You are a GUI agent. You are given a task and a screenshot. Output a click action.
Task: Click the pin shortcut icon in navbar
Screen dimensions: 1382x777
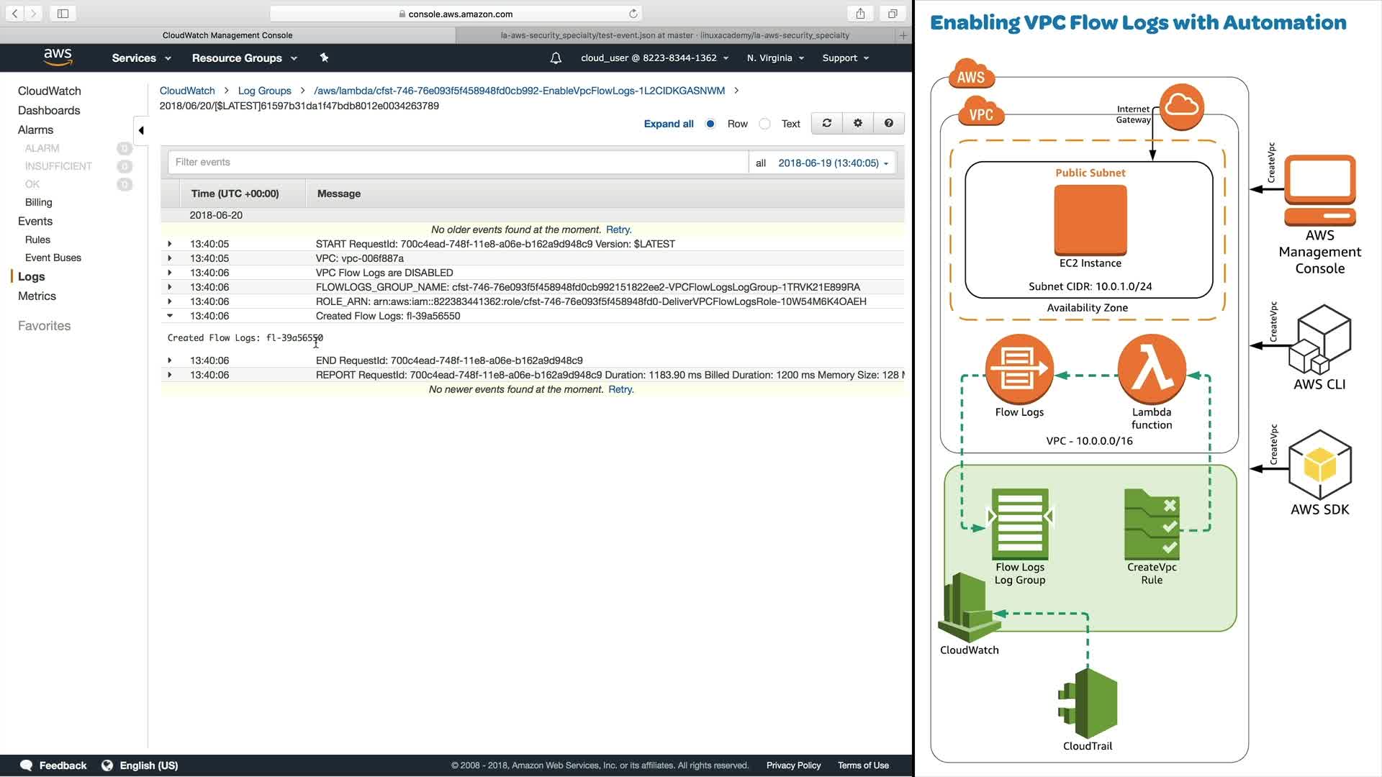click(x=324, y=58)
